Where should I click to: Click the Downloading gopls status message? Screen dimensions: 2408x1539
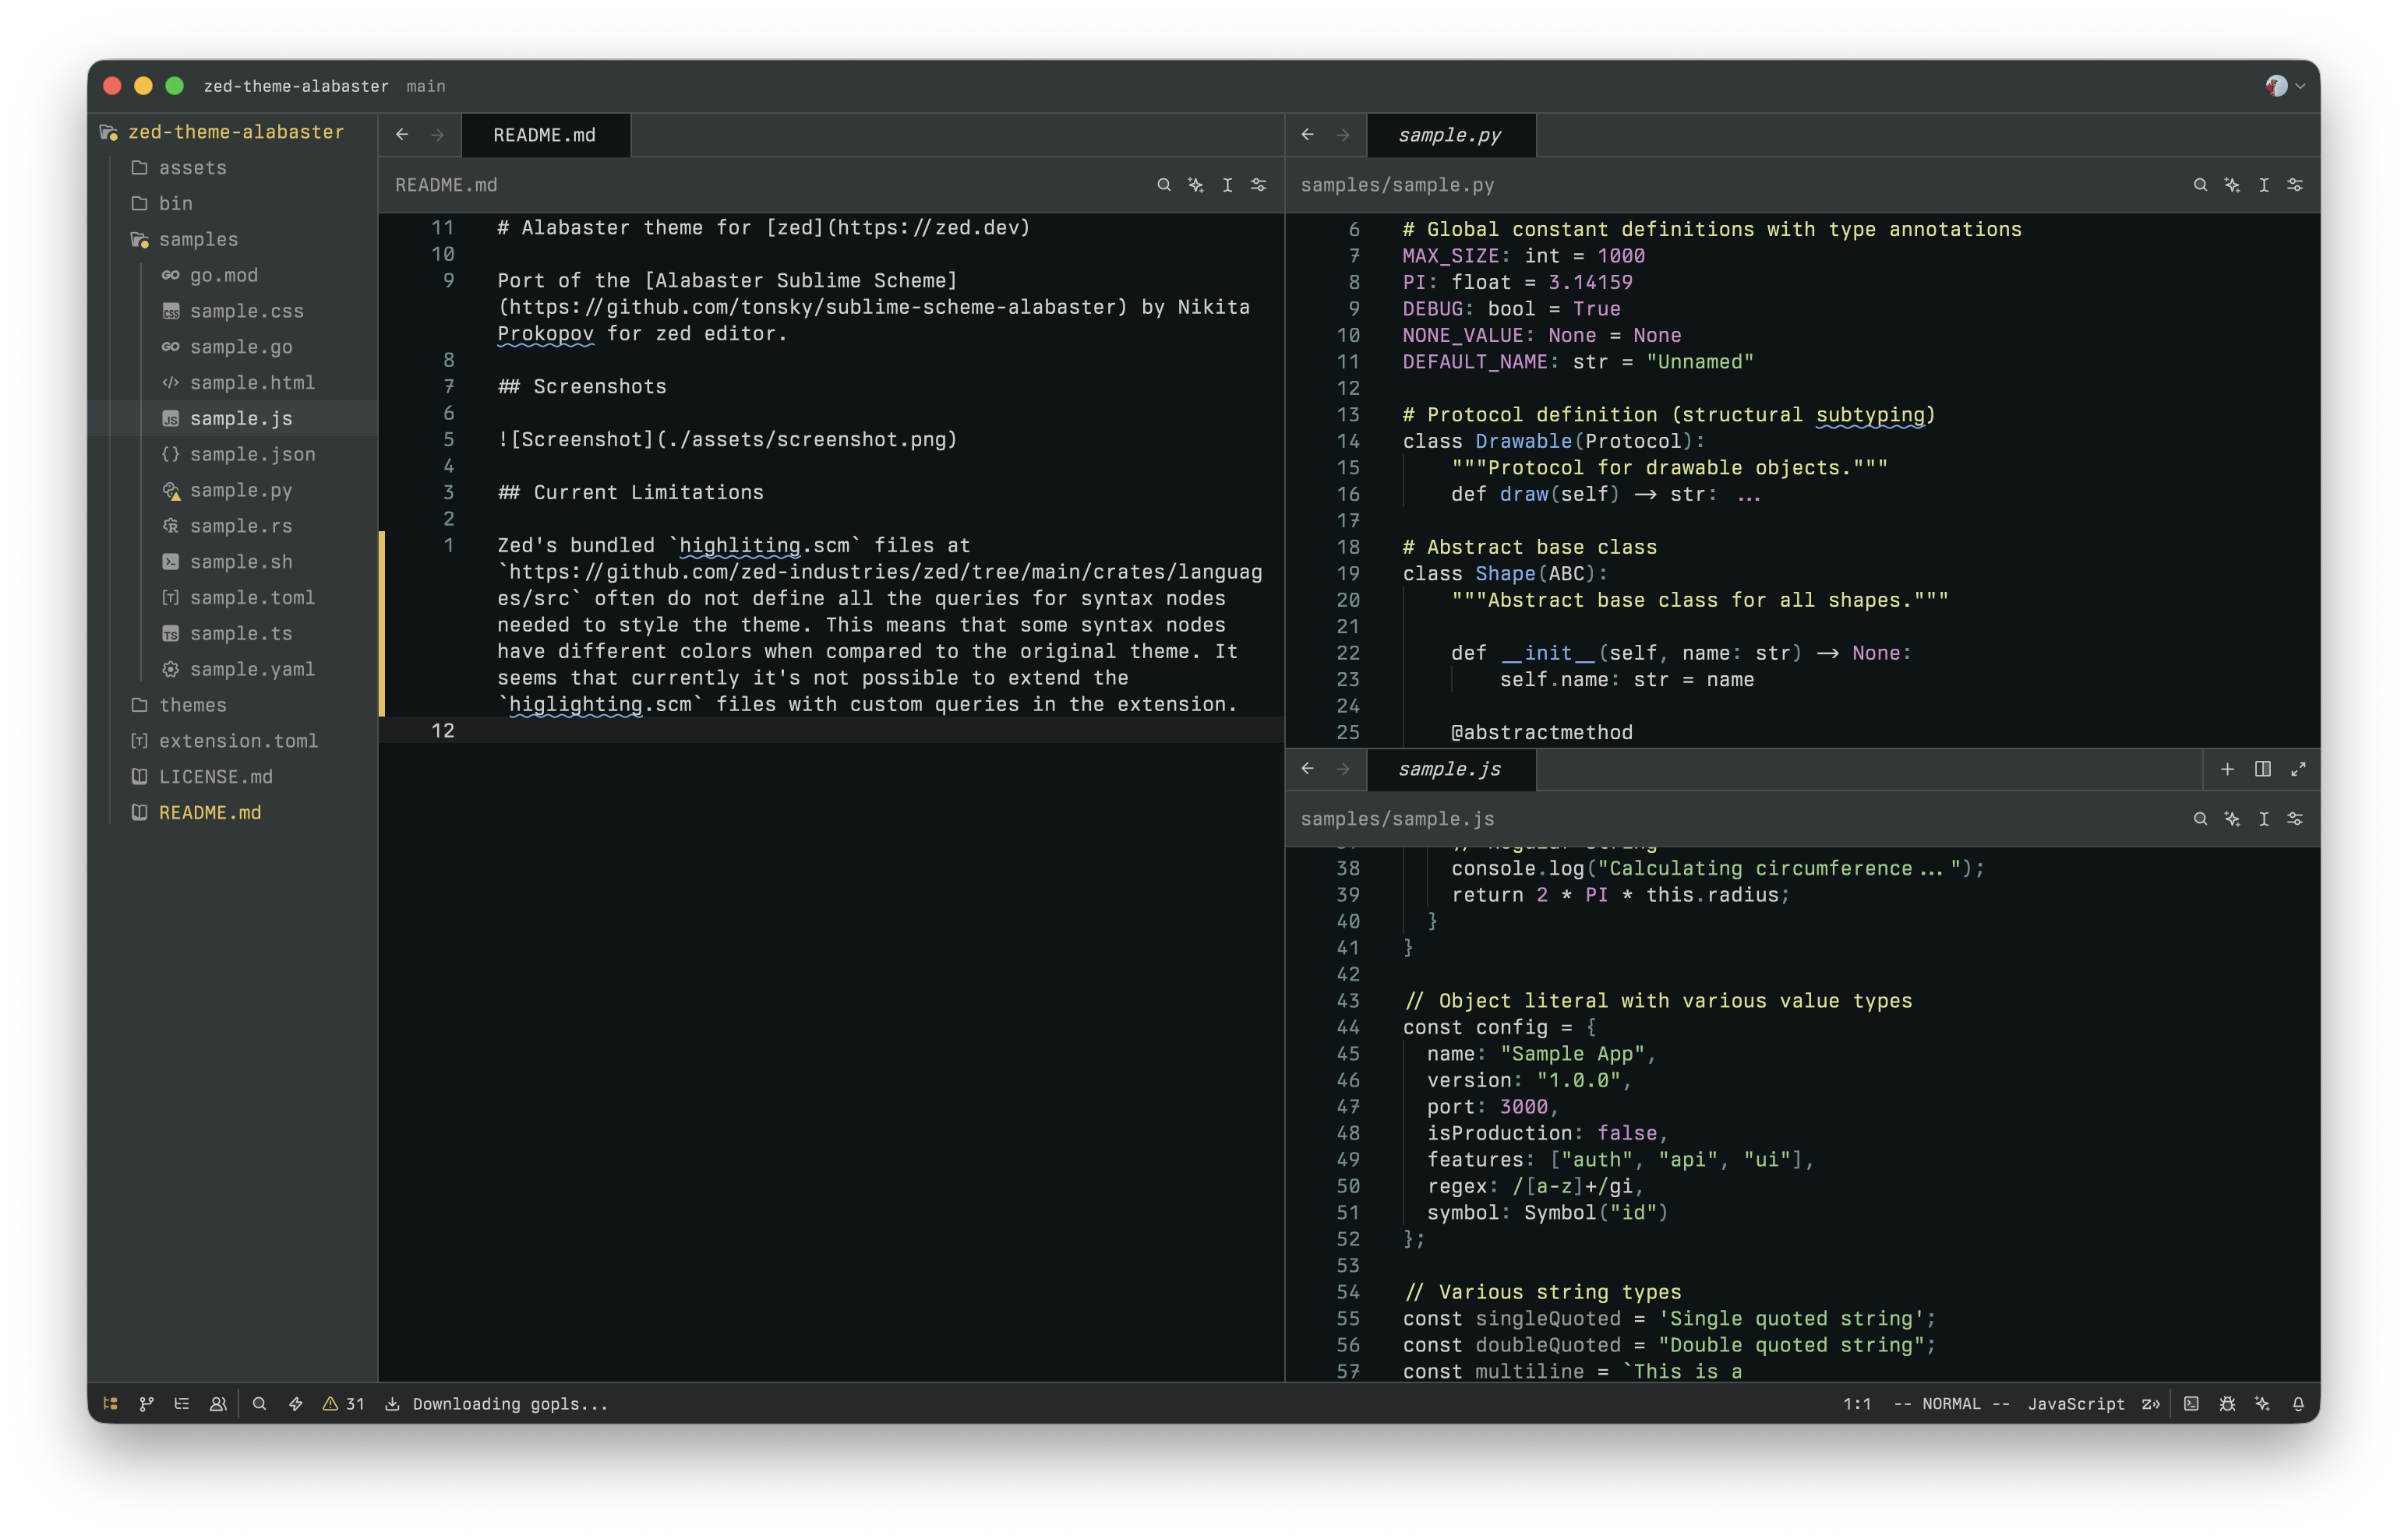tap(497, 1403)
